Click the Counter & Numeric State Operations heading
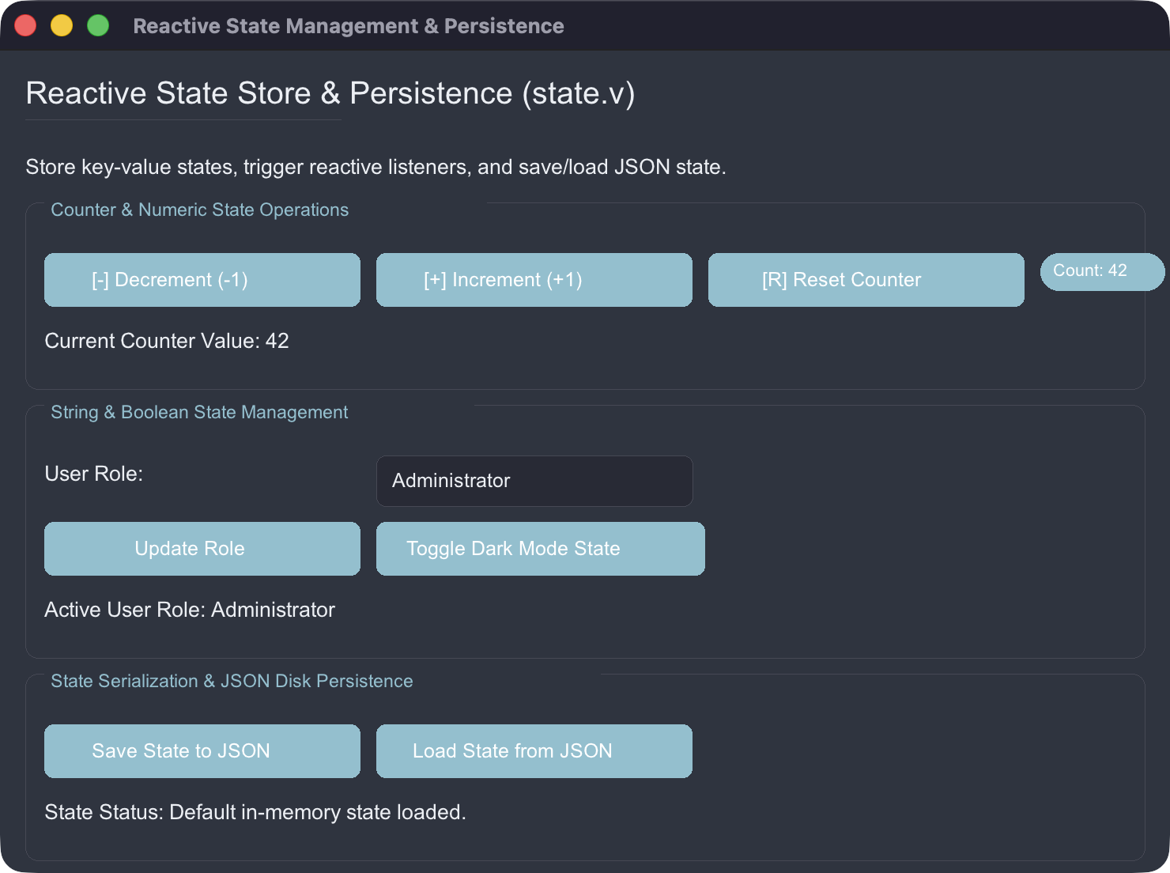Image resolution: width=1170 pixels, height=873 pixels. pos(200,210)
